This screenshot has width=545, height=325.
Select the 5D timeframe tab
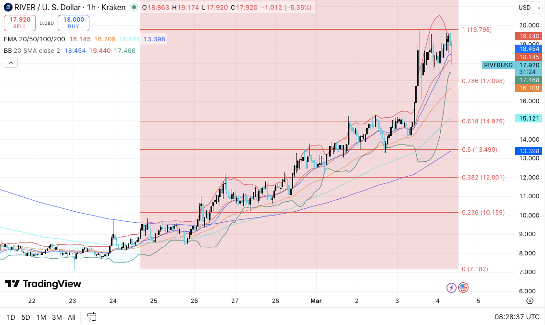point(25,317)
